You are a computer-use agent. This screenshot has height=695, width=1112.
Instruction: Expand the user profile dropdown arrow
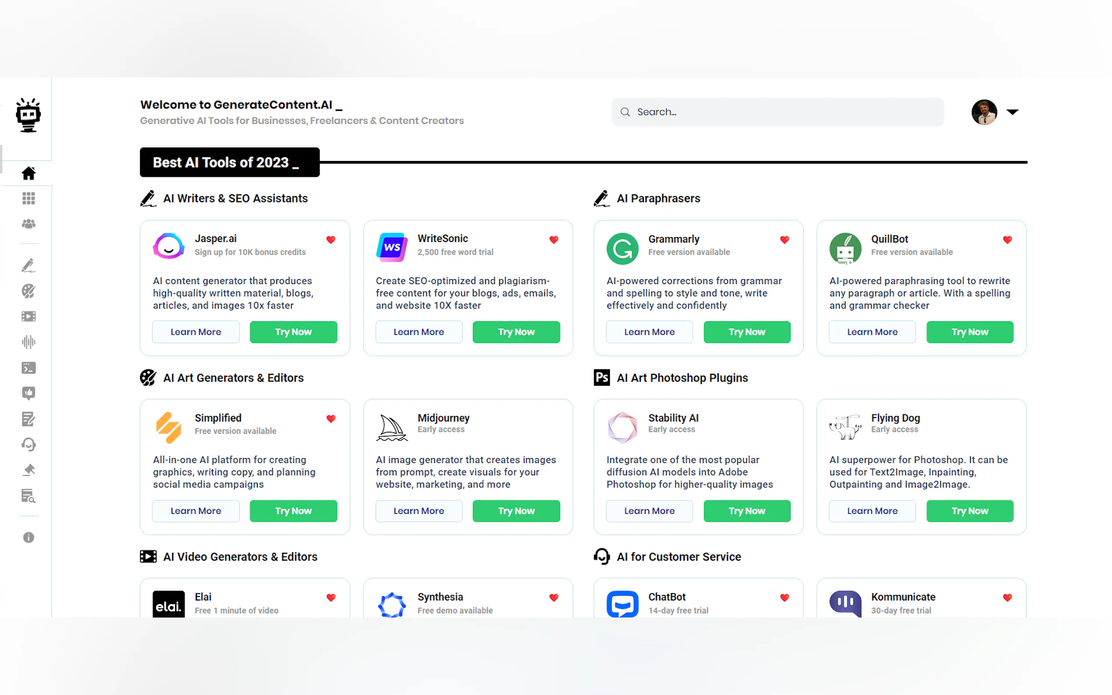click(1012, 112)
